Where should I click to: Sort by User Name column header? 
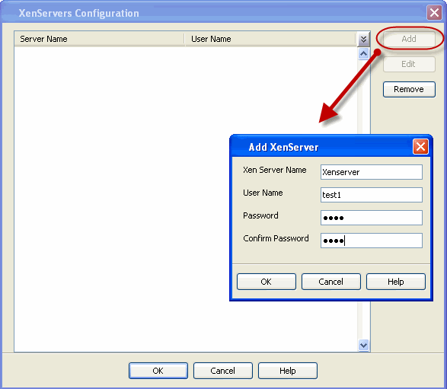(270, 39)
